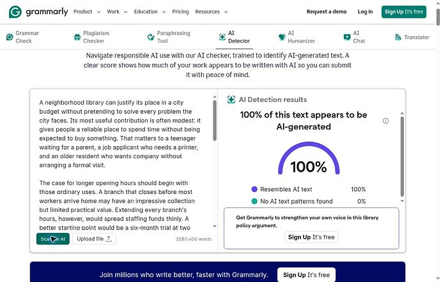The width and height of the screenshot is (441, 282).
Task: Open the Product menu
Action: click(87, 11)
